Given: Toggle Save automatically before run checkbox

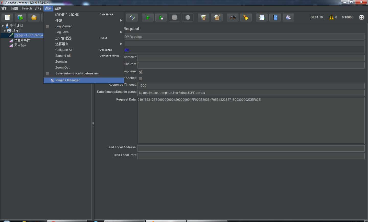Looking at the screenshot, I should 48,73.
